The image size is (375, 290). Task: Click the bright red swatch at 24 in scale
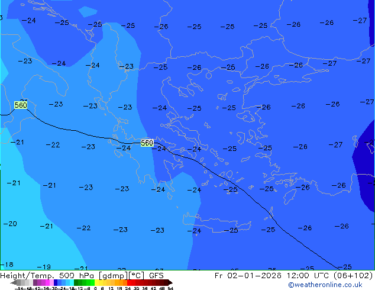click(130, 282)
